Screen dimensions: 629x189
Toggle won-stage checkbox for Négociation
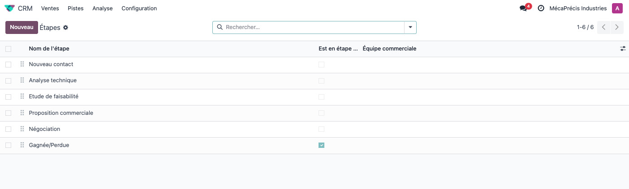click(321, 129)
